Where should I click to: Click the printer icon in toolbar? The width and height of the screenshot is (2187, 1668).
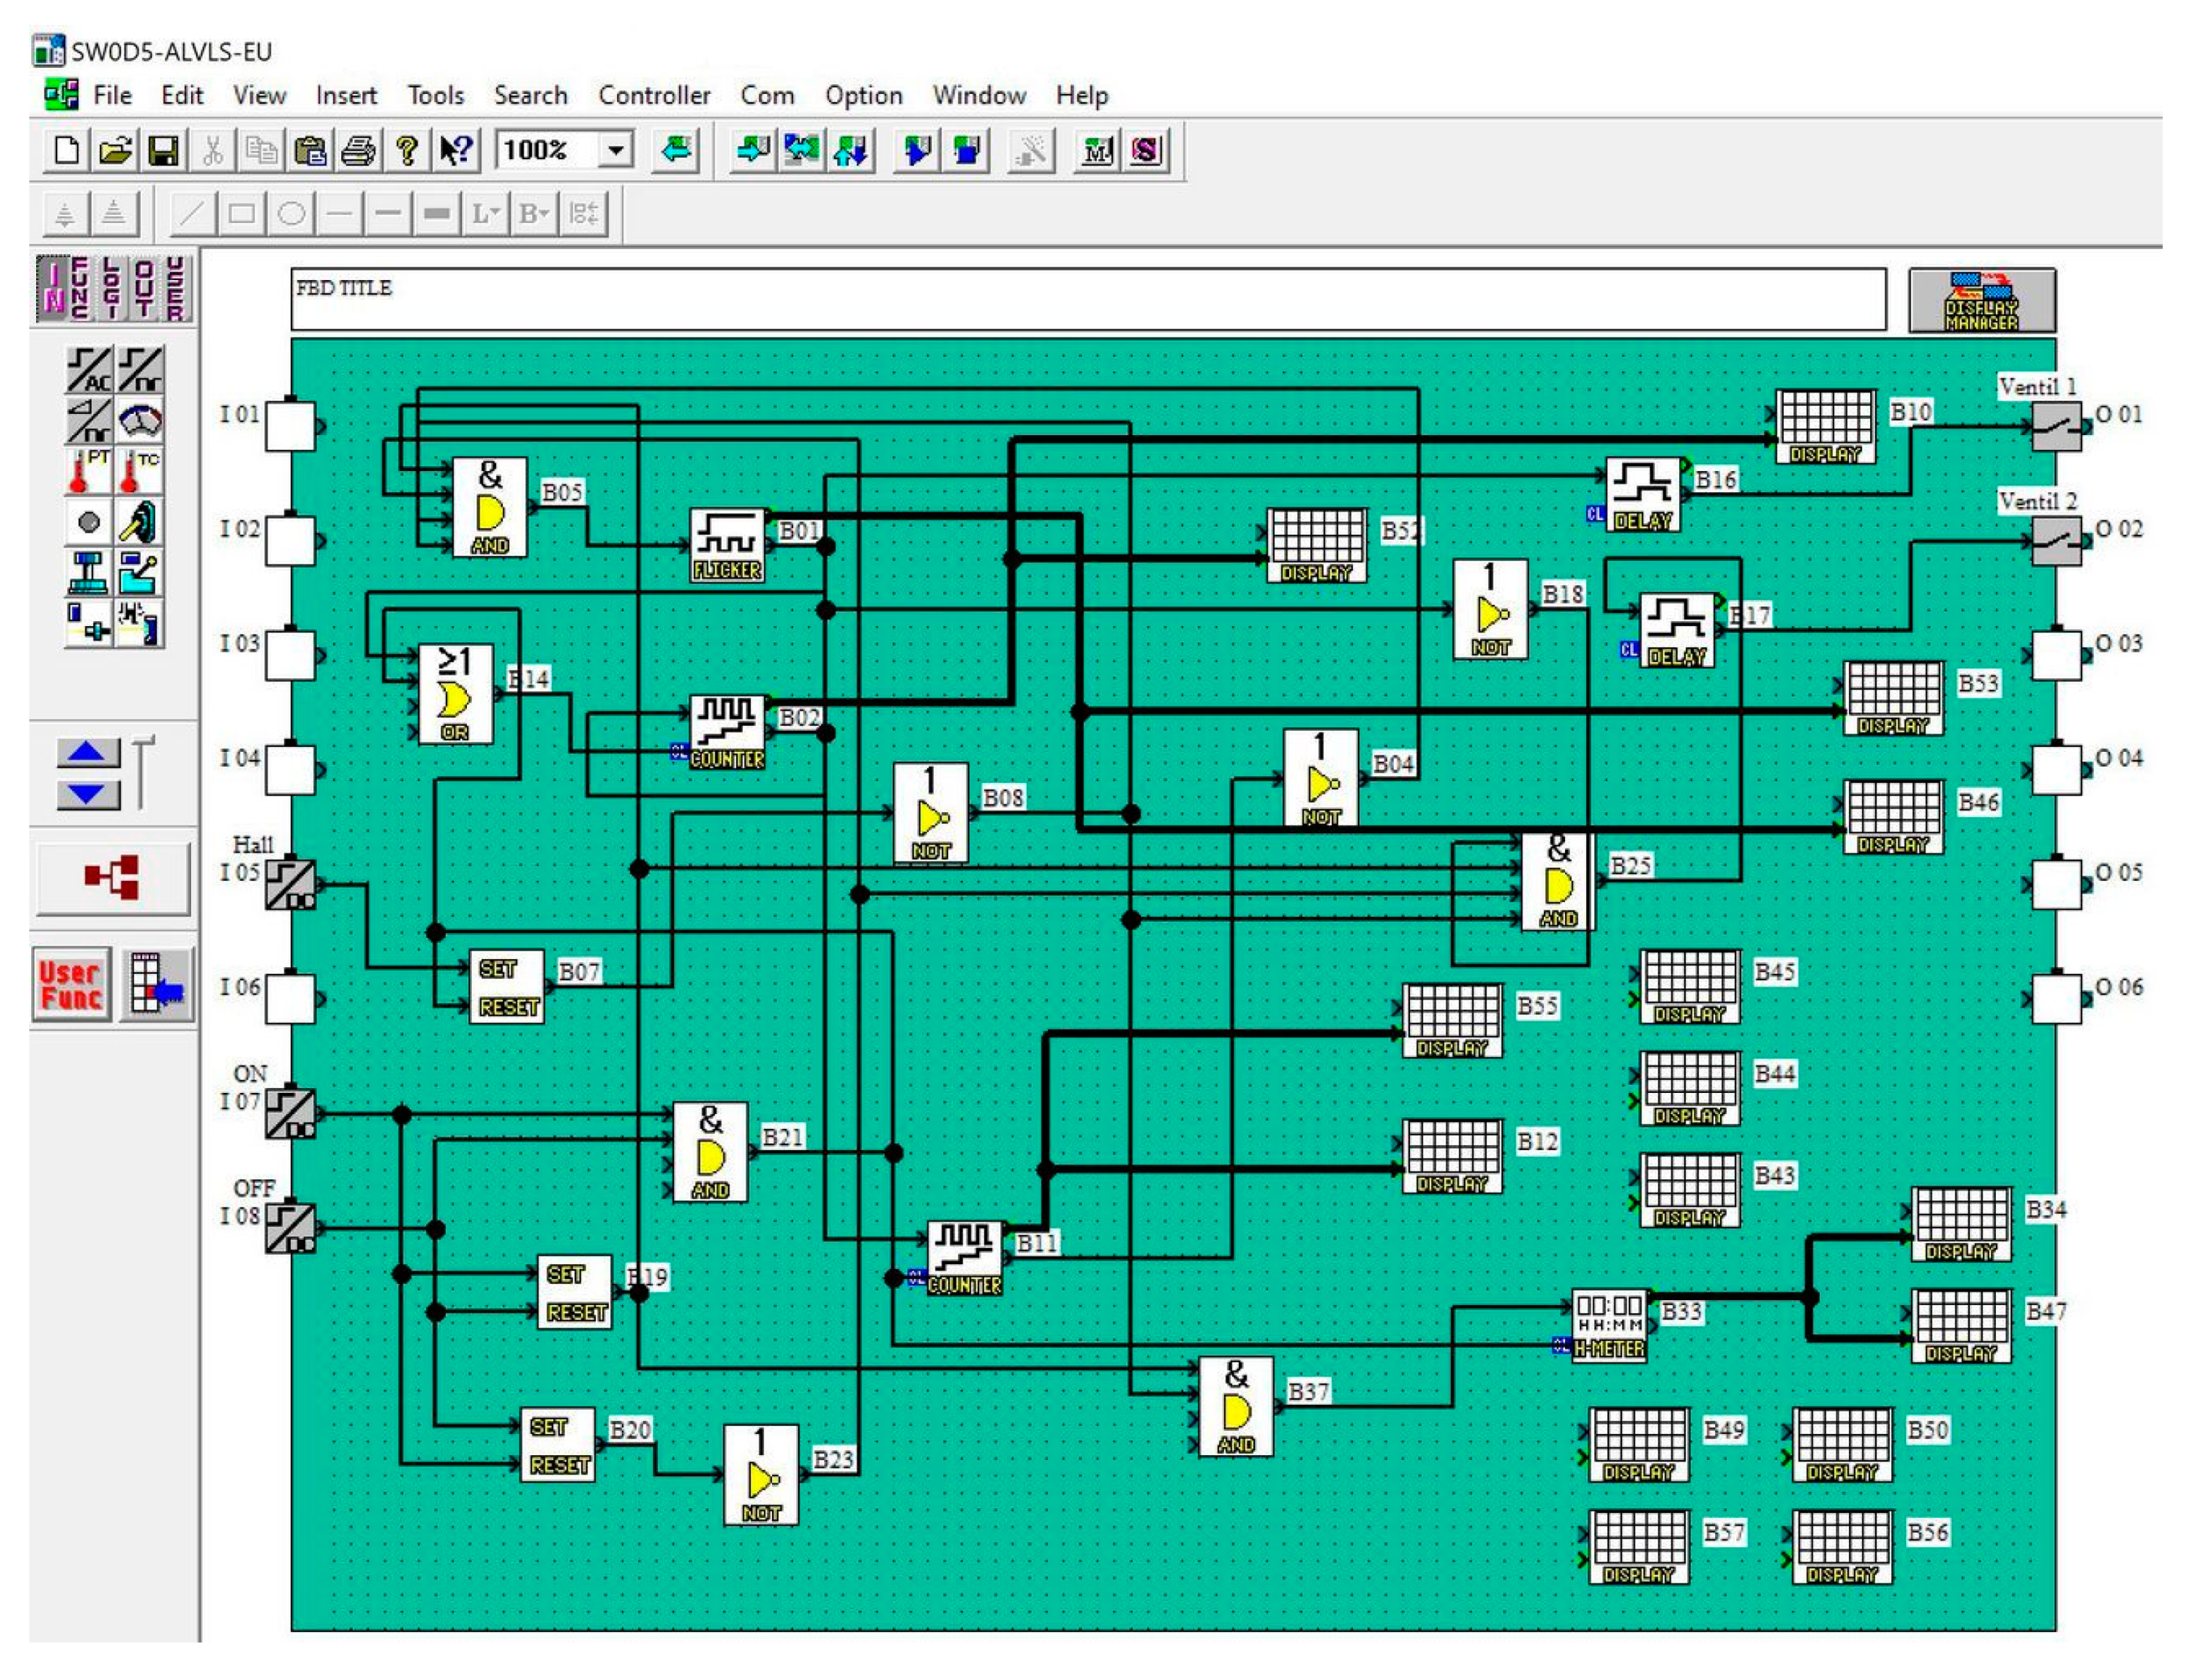[357, 151]
